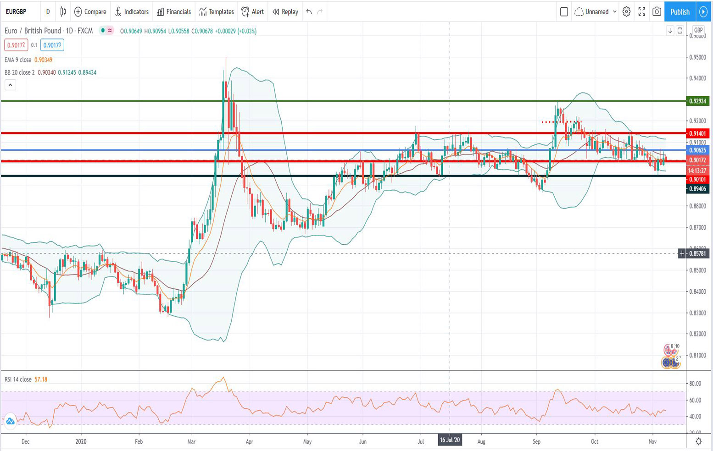Click the Publish button
713x451 pixels.
coord(680,12)
